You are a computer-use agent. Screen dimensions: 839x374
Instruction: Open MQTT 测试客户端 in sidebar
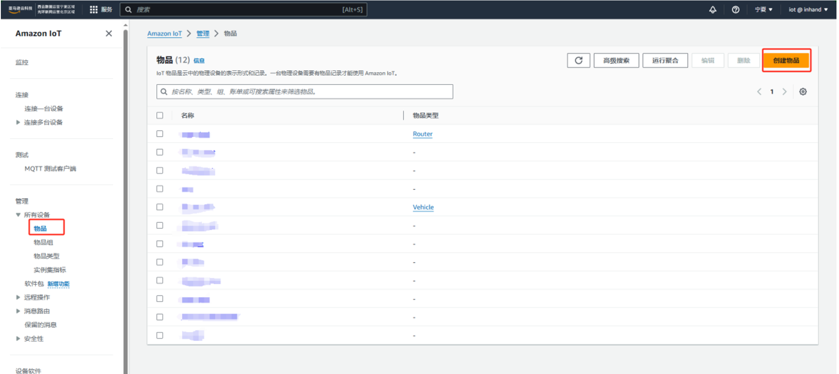[x=50, y=169]
